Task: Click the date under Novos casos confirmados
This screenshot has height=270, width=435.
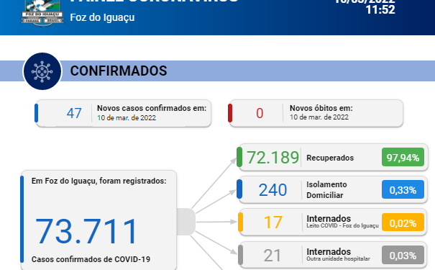Action: pyautogui.click(x=127, y=118)
